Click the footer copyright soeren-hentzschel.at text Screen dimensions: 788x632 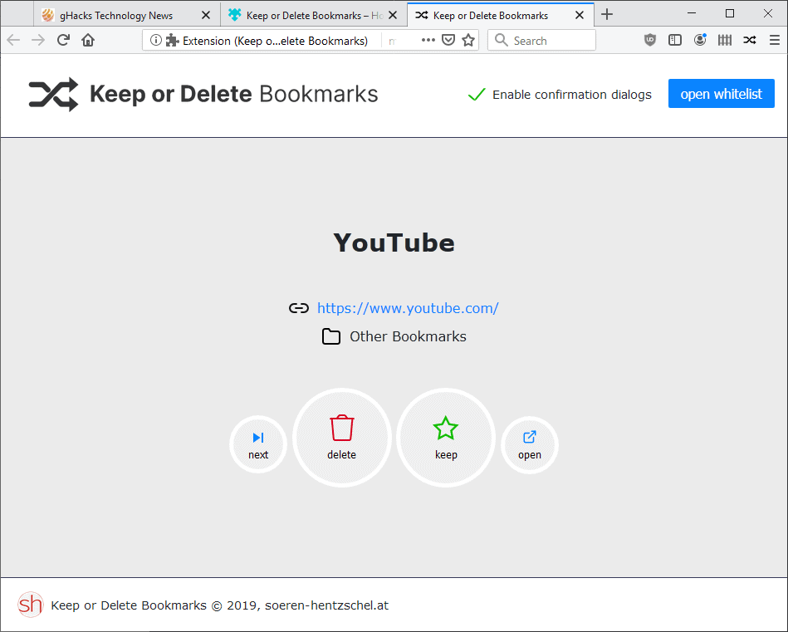[219, 605]
